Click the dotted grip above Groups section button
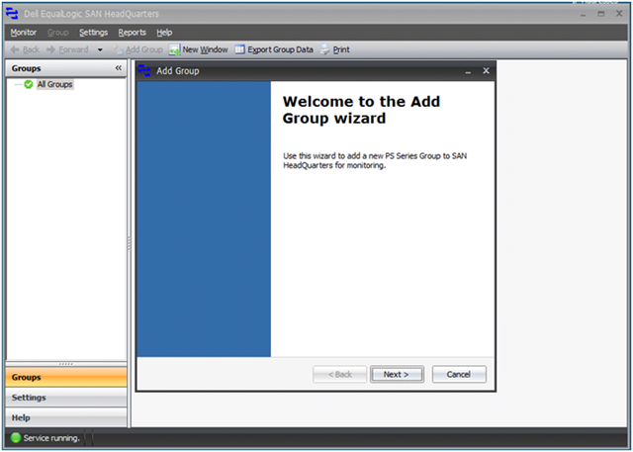The height and width of the screenshot is (452, 633). (66, 364)
